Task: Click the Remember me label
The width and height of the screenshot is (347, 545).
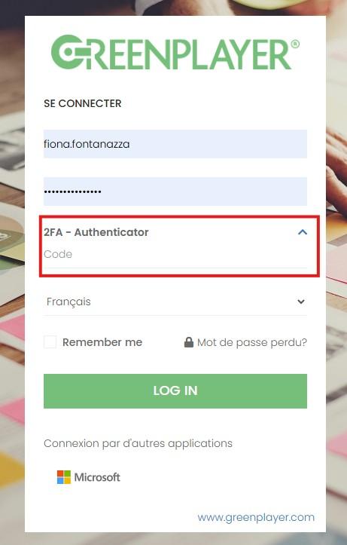Action: [x=102, y=342]
